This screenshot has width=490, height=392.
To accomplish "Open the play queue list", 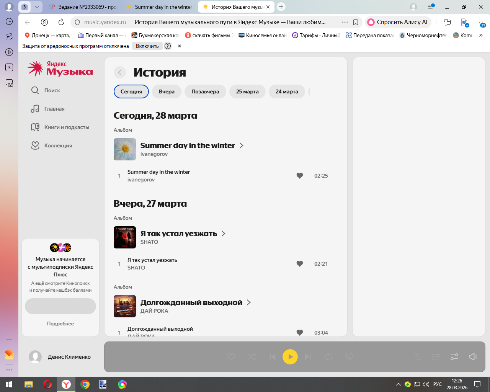I will point(436,357).
